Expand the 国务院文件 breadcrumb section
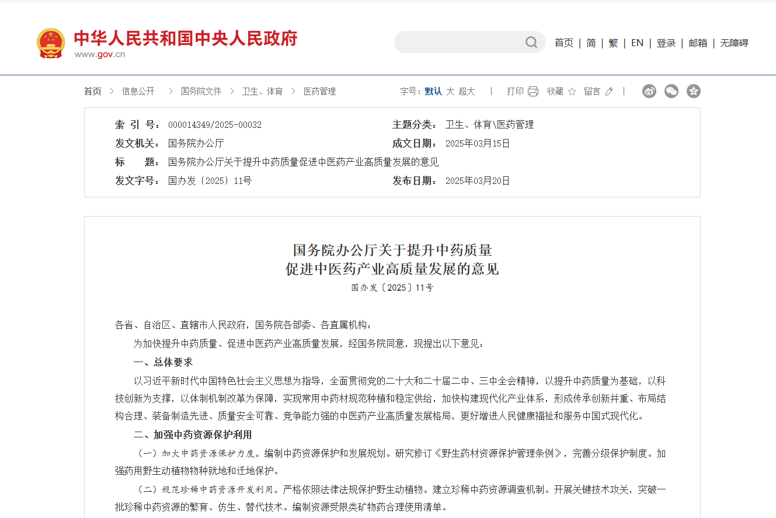The height and width of the screenshot is (518, 776). (x=201, y=91)
